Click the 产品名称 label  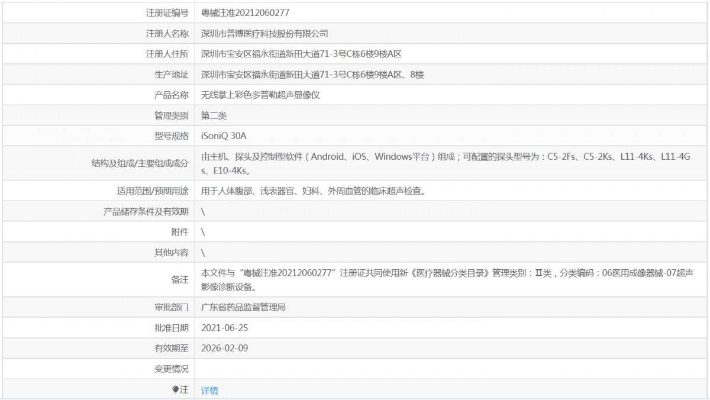(171, 95)
